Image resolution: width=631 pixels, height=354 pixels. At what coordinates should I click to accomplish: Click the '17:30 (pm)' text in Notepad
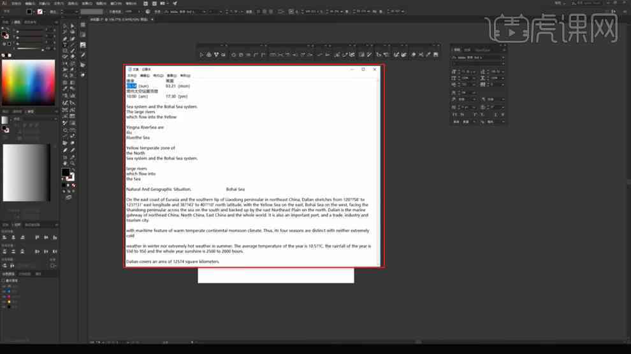[x=177, y=96]
